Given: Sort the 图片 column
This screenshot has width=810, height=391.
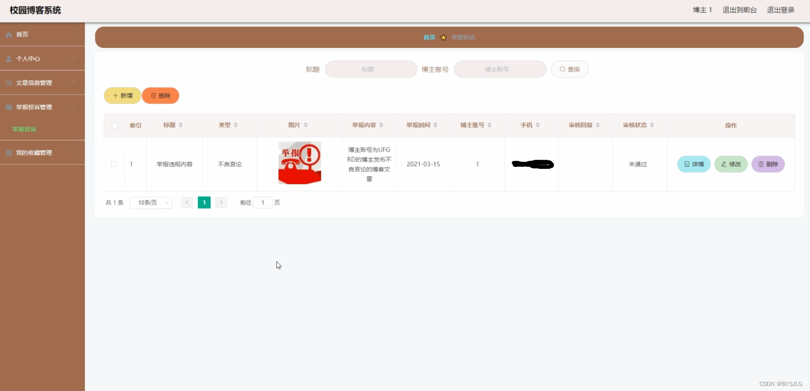Looking at the screenshot, I should pos(306,125).
